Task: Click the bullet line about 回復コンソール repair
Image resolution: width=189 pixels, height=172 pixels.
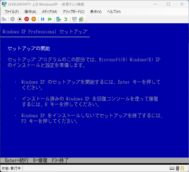Action: tap(90, 99)
